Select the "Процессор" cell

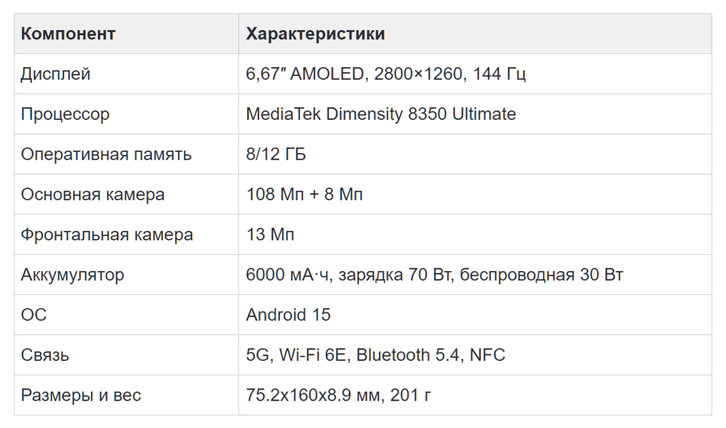(65, 114)
